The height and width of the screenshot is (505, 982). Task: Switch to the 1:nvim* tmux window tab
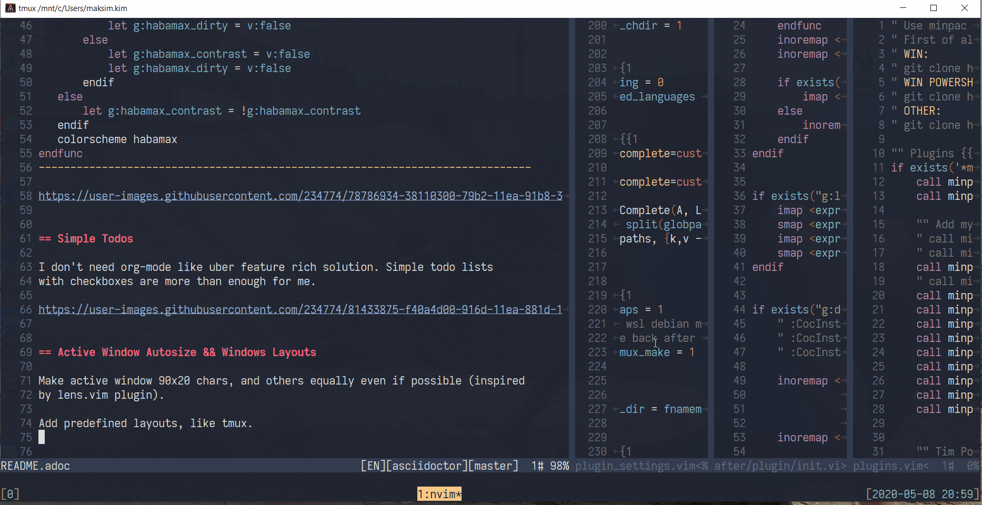pos(439,493)
